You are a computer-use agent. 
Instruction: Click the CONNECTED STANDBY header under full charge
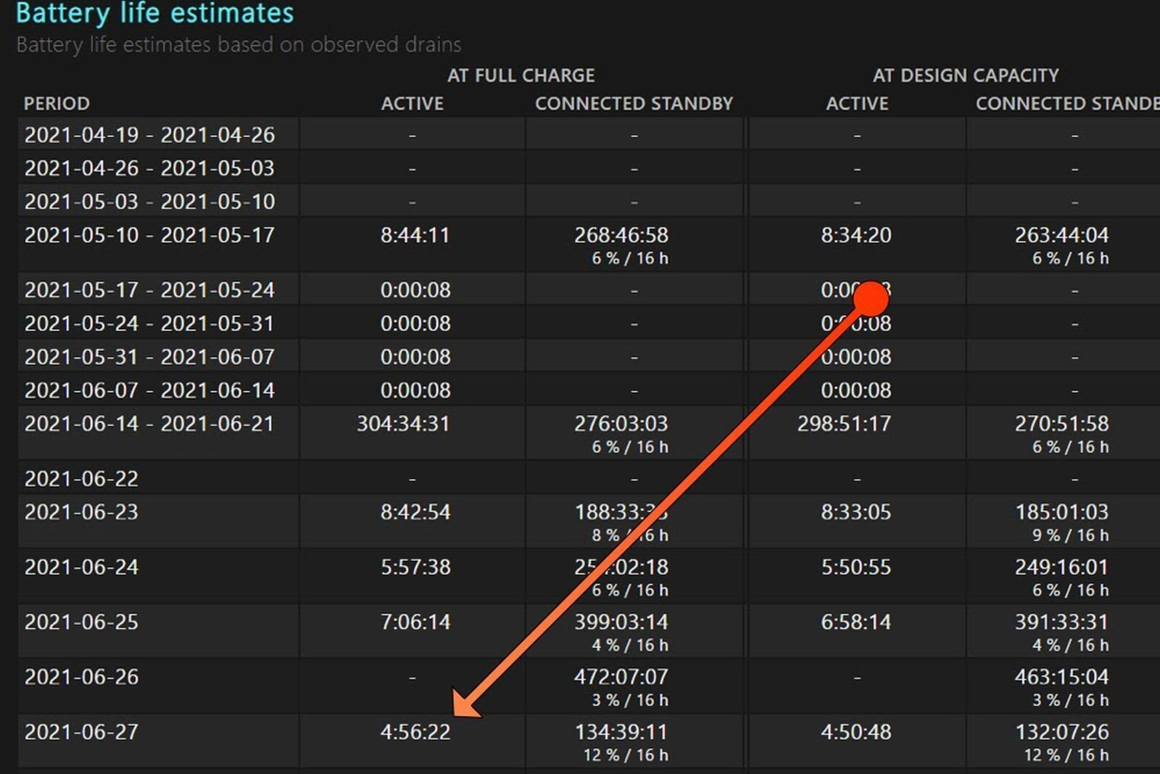(634, 103)
